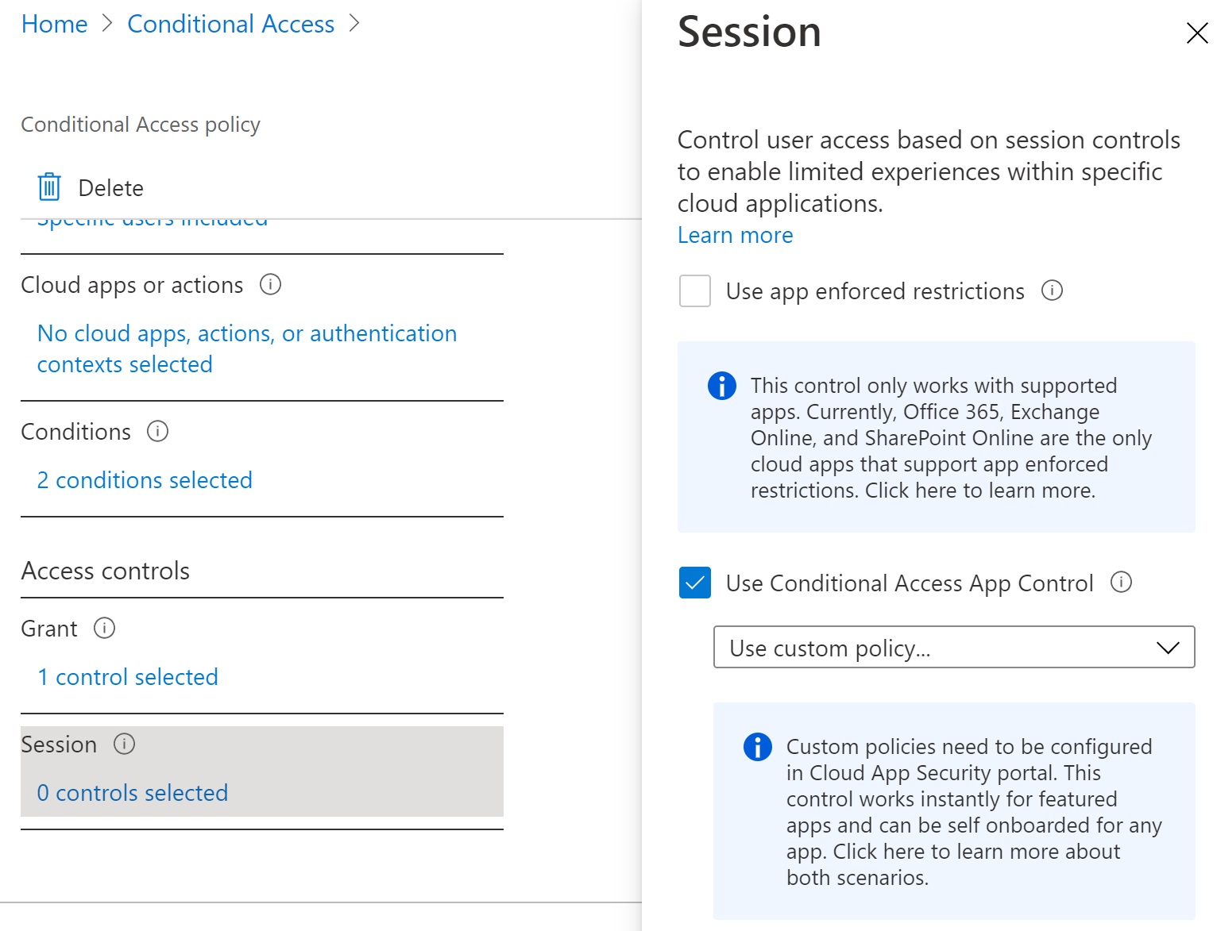This screenshot has width=1217, height=931.
Task: Click the blue info icon in the supported apps notice
Action: point(721,386)
